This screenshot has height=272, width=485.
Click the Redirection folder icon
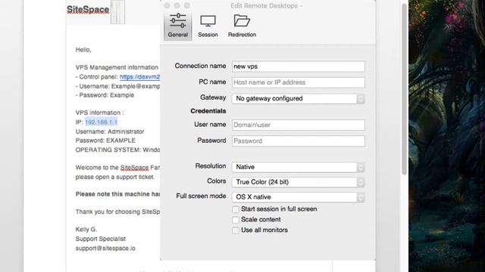(242, 20)
